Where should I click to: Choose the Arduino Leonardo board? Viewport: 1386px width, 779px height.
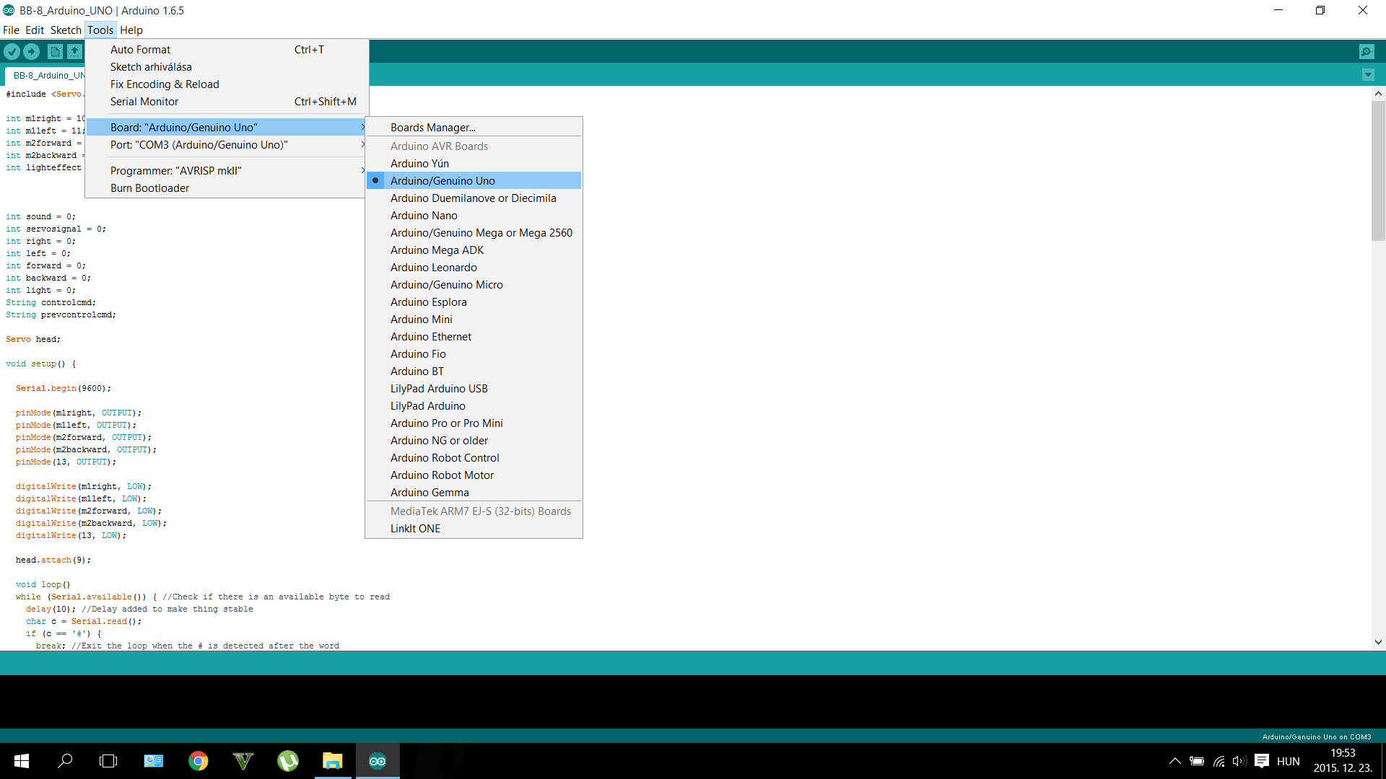point(433,268)
